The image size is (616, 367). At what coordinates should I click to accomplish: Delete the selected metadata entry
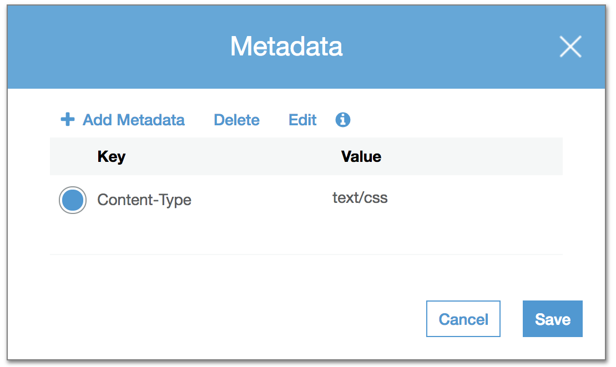coord(236,120)
